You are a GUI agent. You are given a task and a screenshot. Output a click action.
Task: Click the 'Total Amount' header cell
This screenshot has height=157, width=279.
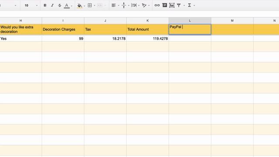point(147,29)
